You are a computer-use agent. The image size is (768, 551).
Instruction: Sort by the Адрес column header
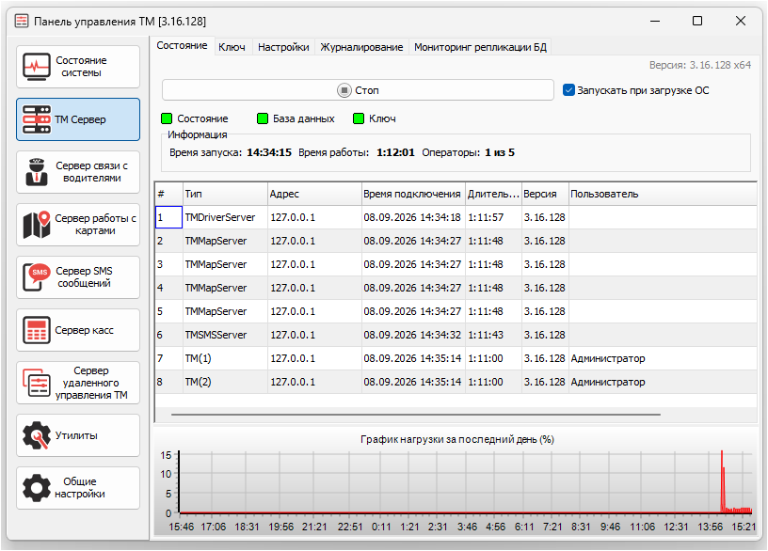coord(314,194)
